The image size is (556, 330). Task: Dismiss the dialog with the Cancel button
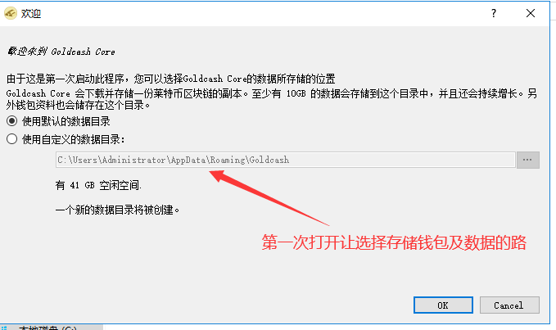coord(509,305)
